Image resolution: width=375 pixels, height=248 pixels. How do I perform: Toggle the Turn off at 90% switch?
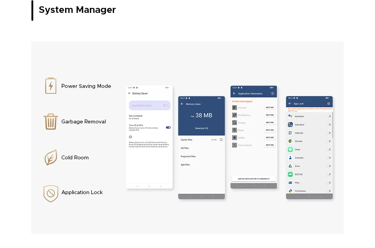coord(168,127)
